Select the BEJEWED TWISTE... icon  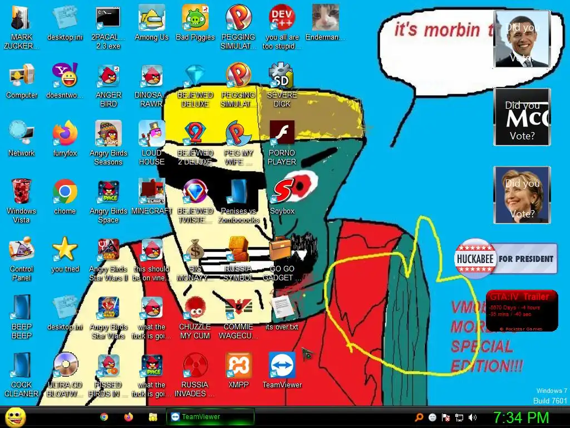pos(195,201)
